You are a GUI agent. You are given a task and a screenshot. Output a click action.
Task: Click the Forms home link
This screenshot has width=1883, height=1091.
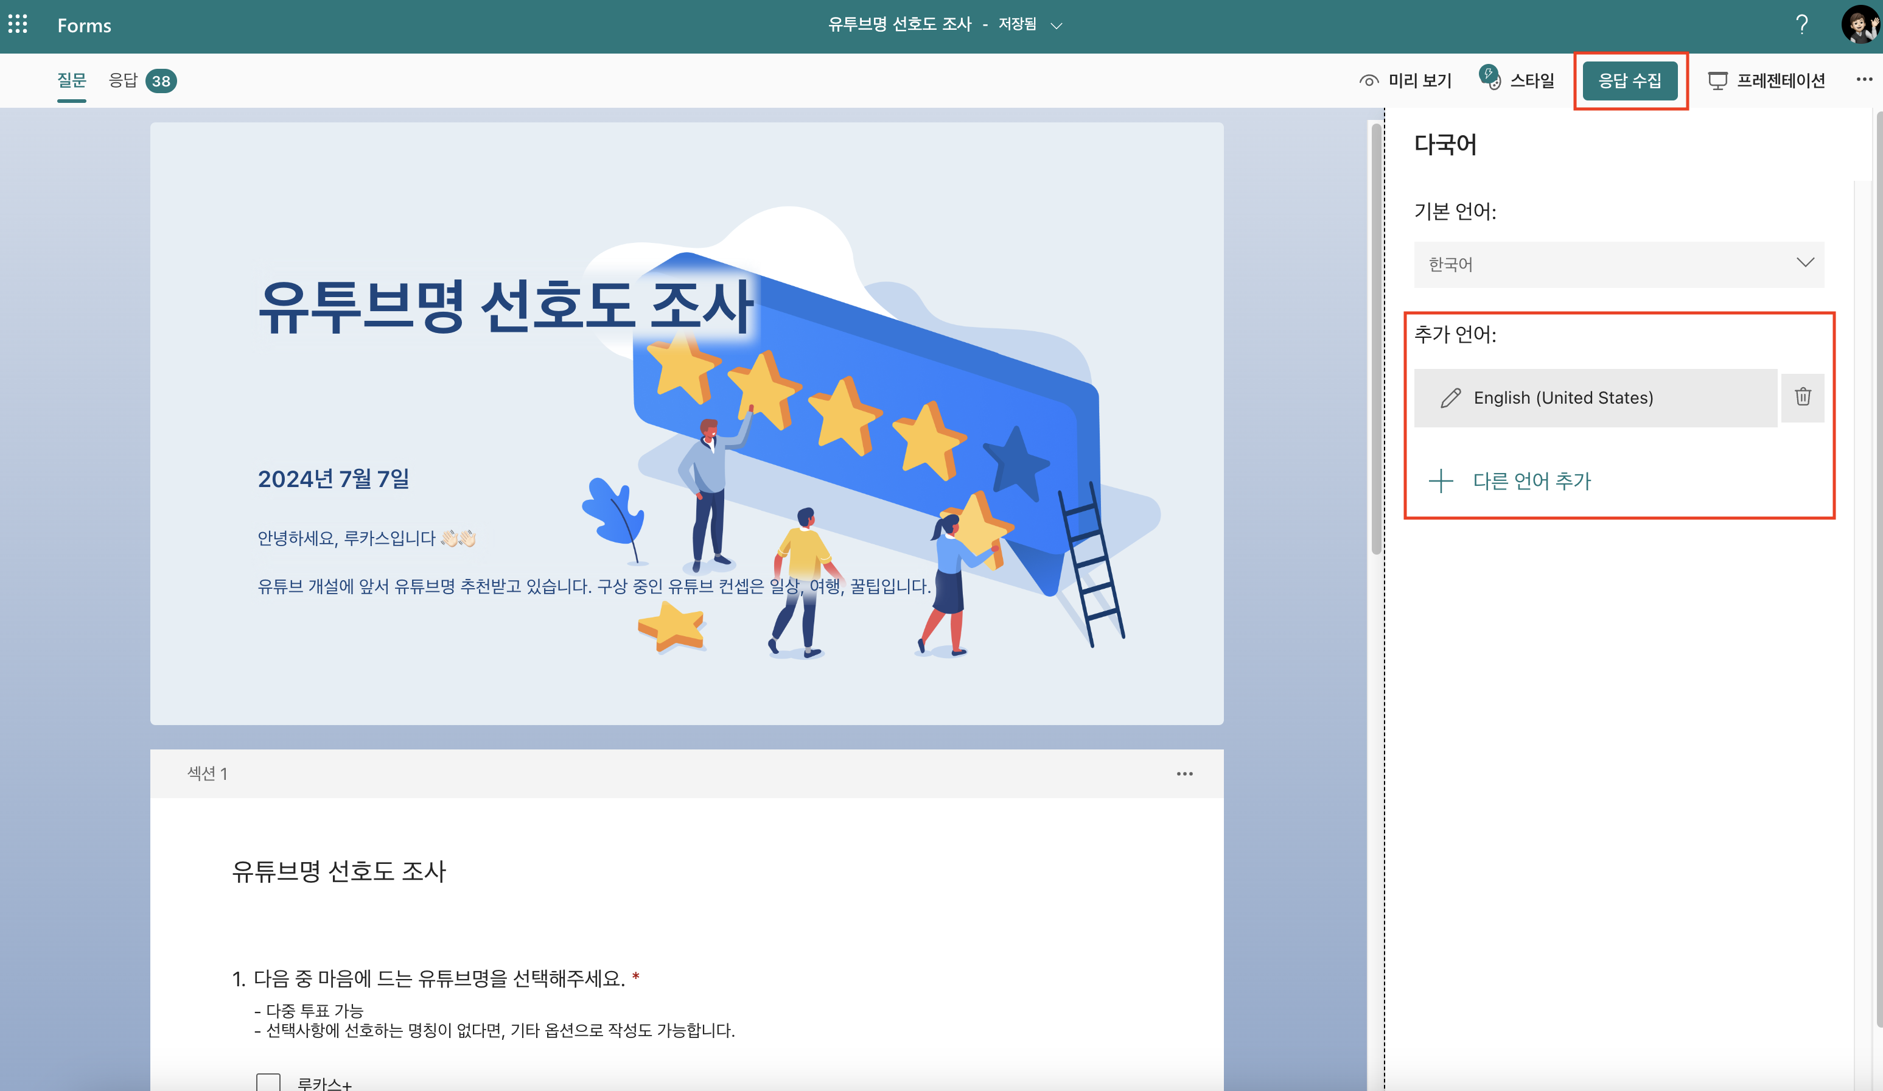coord(85,26)
